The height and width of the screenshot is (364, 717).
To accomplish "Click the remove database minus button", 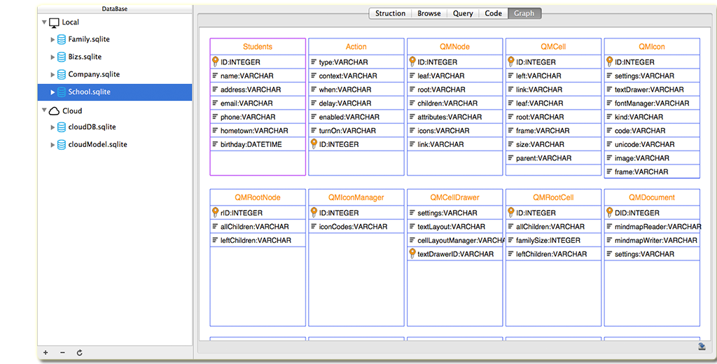I will click(x=62, y=353).
